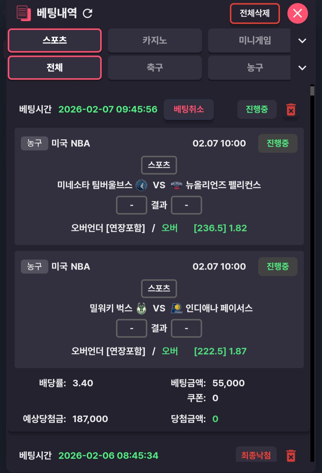
Task: Click the betting history document icon
Action: click(x=24, y=13)
